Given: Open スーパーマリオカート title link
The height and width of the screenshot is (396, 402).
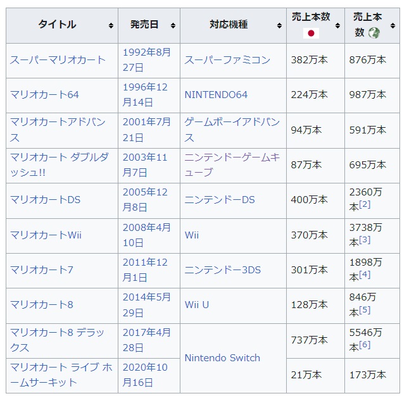Looking at the screenshot, I should 58,60.
